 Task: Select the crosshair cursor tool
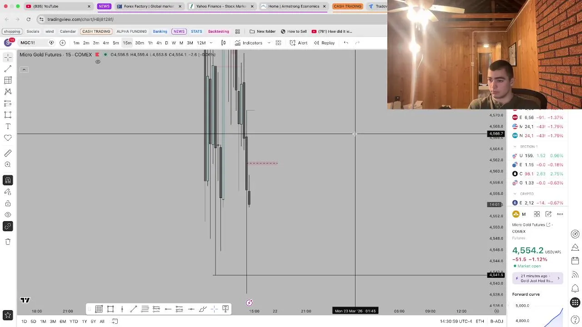pyautogui.click(x=8, y=57)
